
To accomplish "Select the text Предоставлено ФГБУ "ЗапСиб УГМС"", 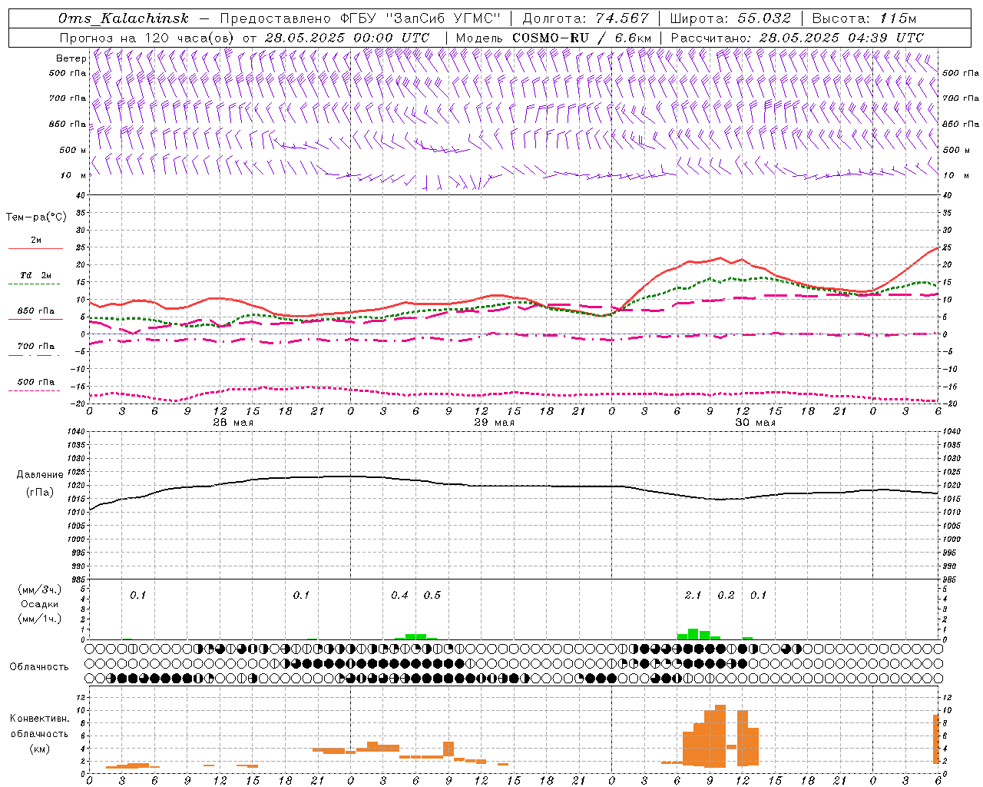I will click(x=360, y=18).
